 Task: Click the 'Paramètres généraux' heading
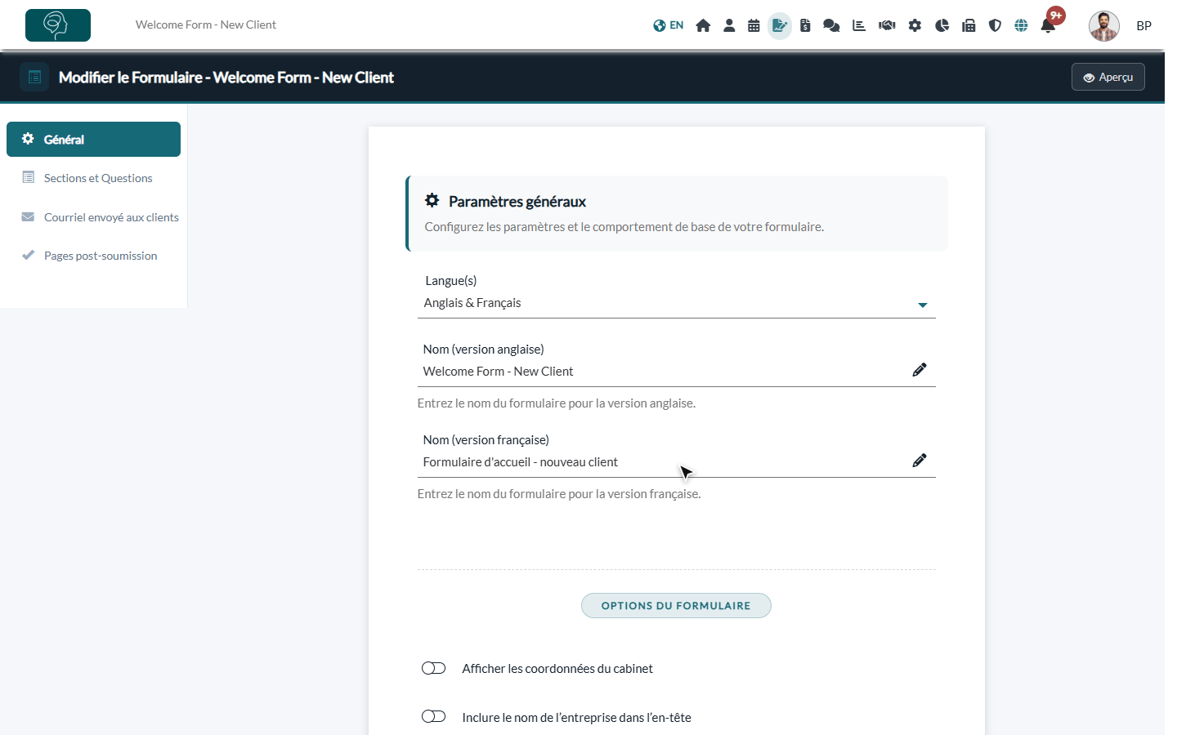517,201
